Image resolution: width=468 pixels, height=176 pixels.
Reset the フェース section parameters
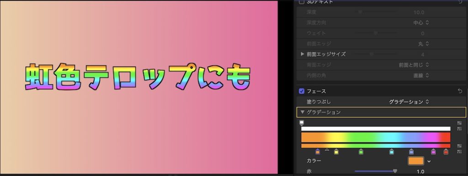click(460, 91)
